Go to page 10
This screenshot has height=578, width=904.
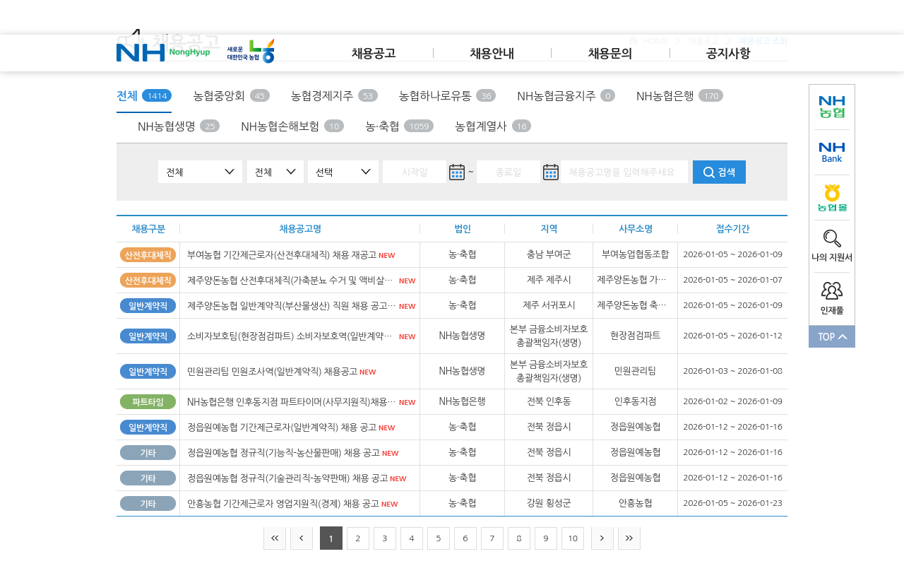573,538
